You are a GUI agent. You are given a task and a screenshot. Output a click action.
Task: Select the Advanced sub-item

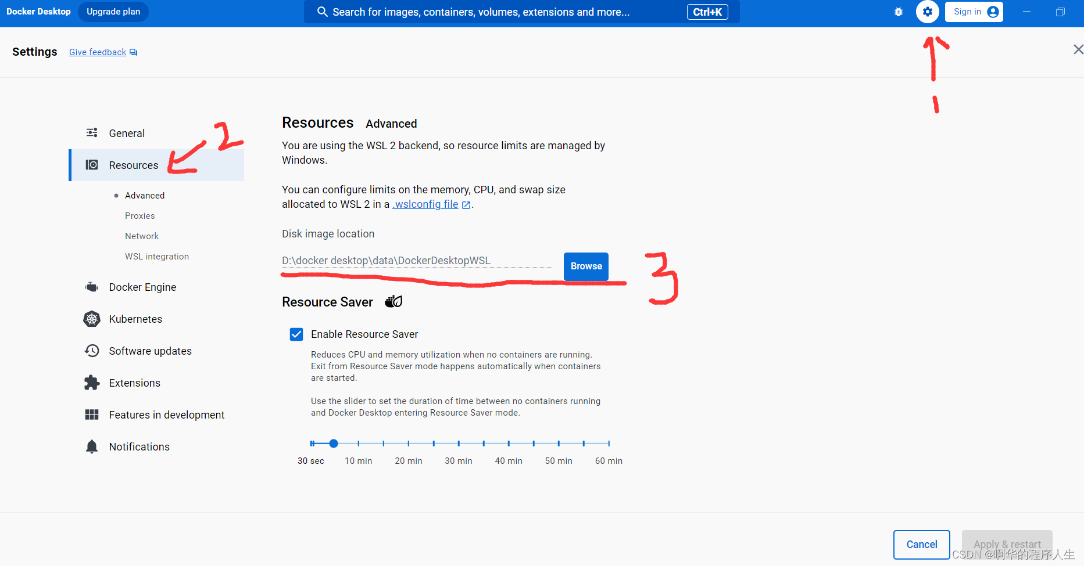pos(145,196)
